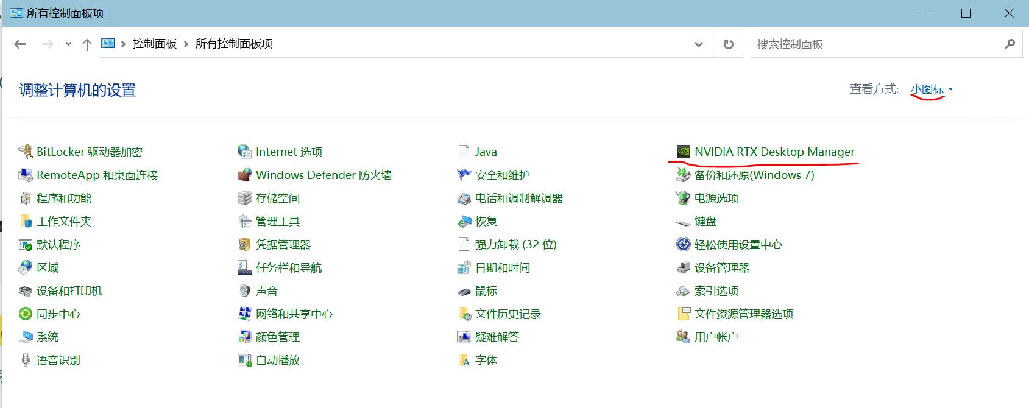The height and width of the screenshot is (408, 1029).
Task: Open 文件资源管理器选项 link
Action: tap(744, 314)
